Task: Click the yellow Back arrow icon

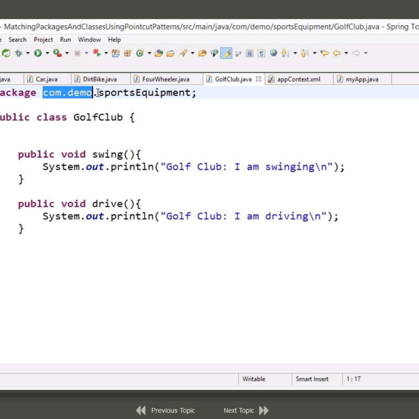Action: coord(336,53)
